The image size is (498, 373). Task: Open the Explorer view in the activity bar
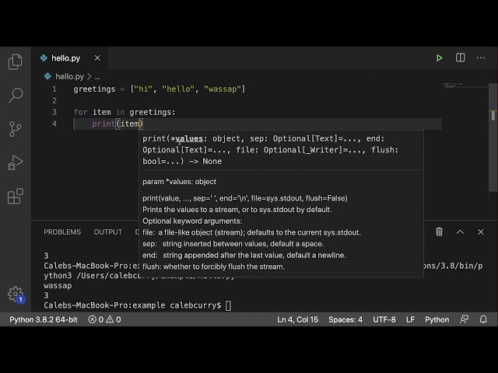[x=16, y=62]
